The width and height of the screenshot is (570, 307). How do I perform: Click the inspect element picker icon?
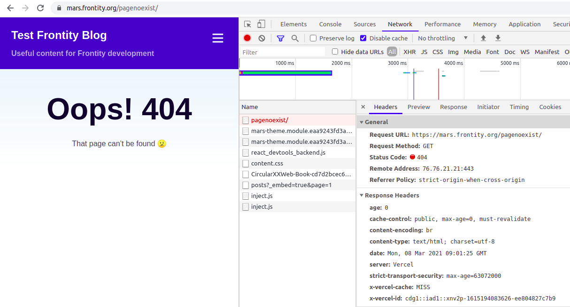pos(247,24)
